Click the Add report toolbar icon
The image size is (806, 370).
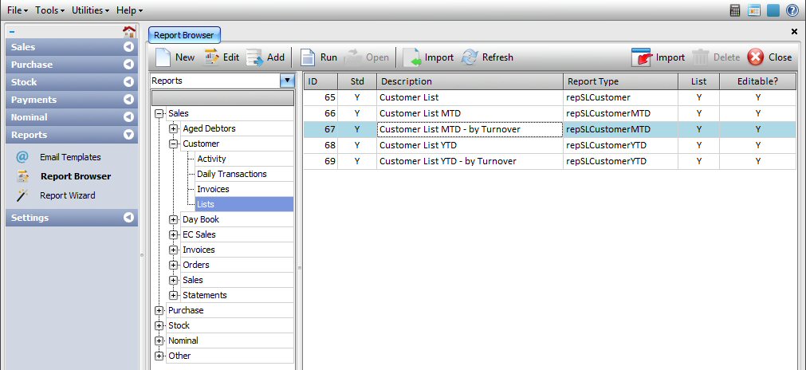tap(255, 57)
